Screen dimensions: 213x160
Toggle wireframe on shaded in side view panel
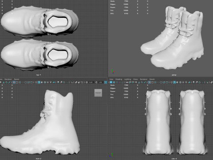pos(180,82)
